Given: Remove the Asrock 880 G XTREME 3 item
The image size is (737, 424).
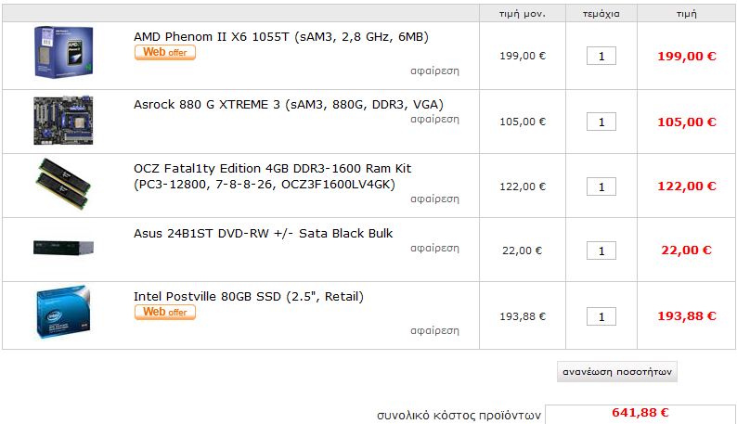Looking at the screenshot, I should click(434, 120).
